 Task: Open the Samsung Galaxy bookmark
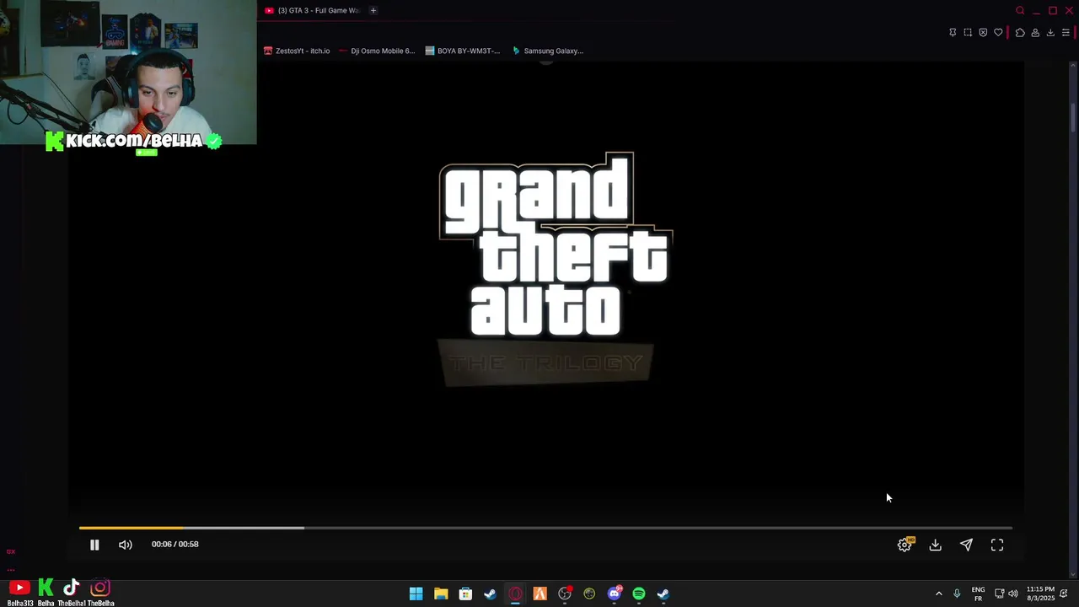[548, 51]
